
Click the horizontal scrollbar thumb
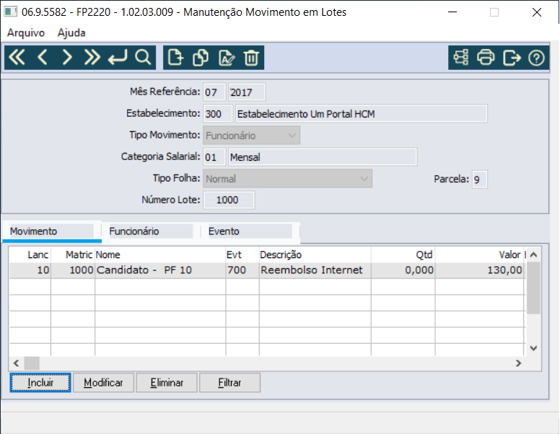[32, 363]
